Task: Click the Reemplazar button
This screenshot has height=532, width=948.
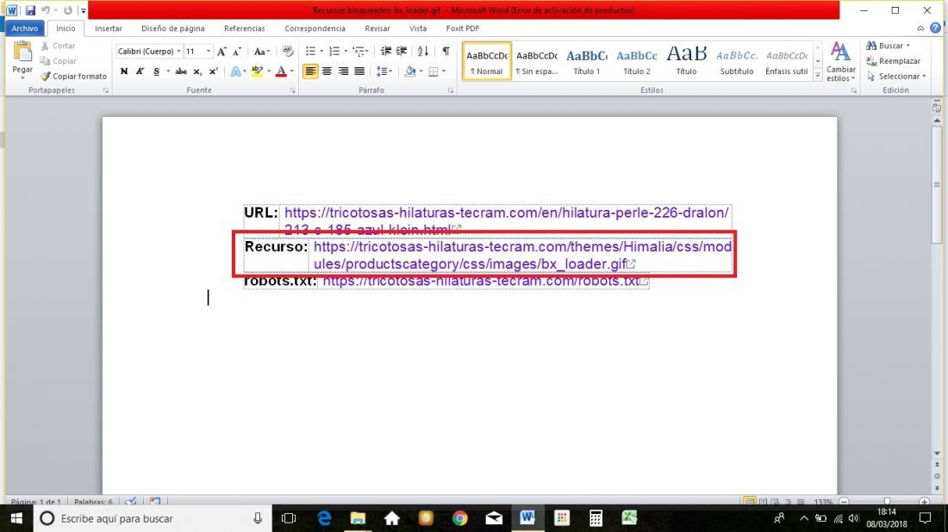Action: coord(893,61)
